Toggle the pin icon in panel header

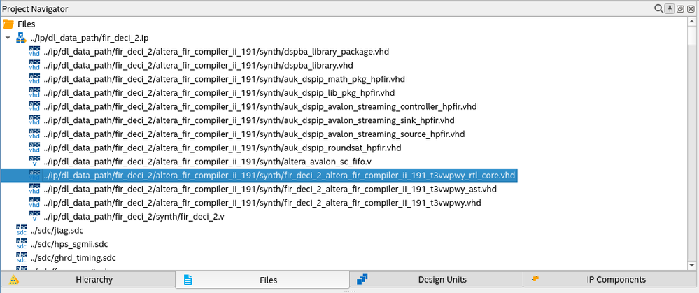[670, 8]
